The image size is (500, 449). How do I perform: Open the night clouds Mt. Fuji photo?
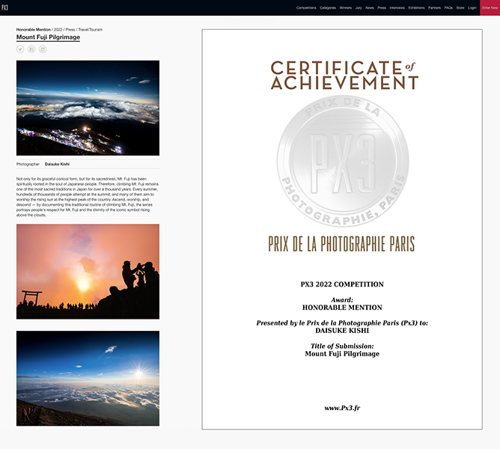(88, 108)
